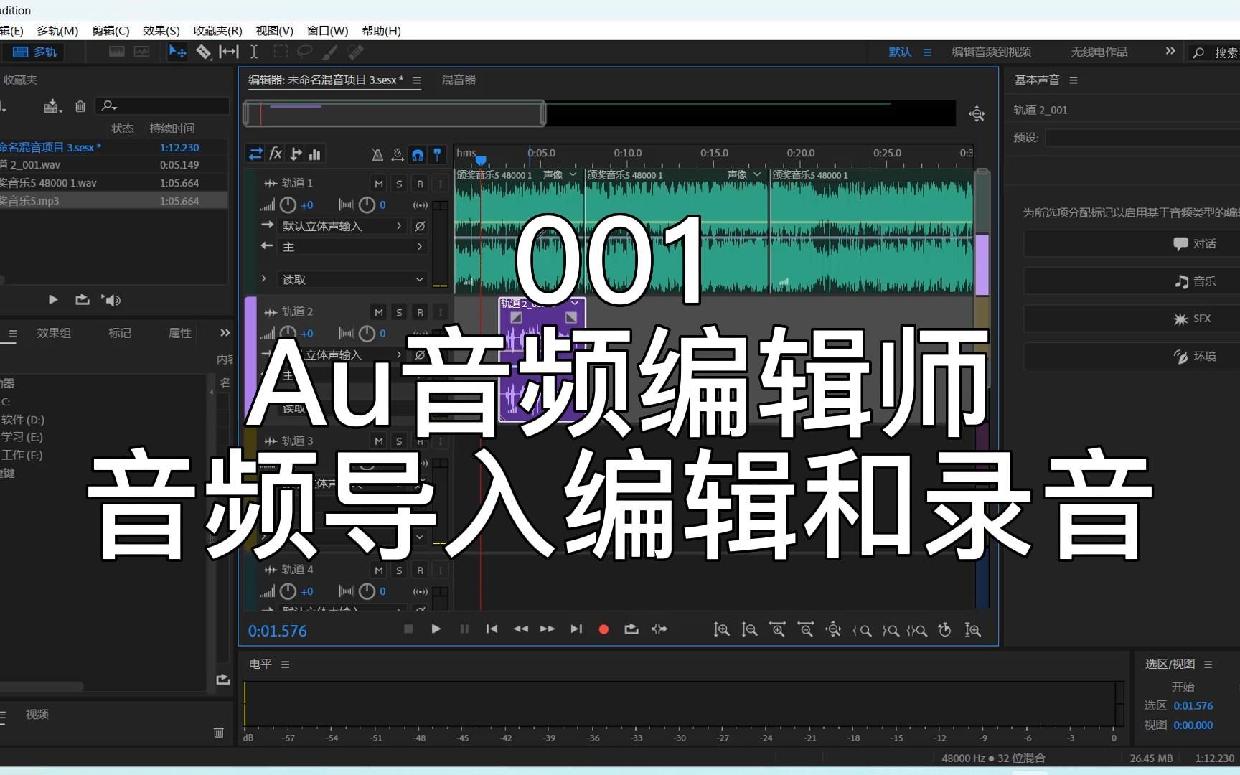This screenshot has width=1240, height=775.
Task: Delete selected file with trash icon
Action: coord(80,106)
